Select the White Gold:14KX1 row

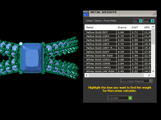118,67
